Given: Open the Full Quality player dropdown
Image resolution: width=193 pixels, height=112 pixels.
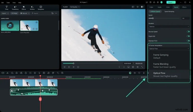Looking at the screenshot, I should coord(75,7).
